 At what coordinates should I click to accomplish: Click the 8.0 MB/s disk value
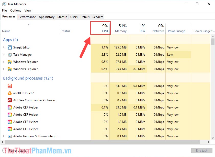pos(139,69)
